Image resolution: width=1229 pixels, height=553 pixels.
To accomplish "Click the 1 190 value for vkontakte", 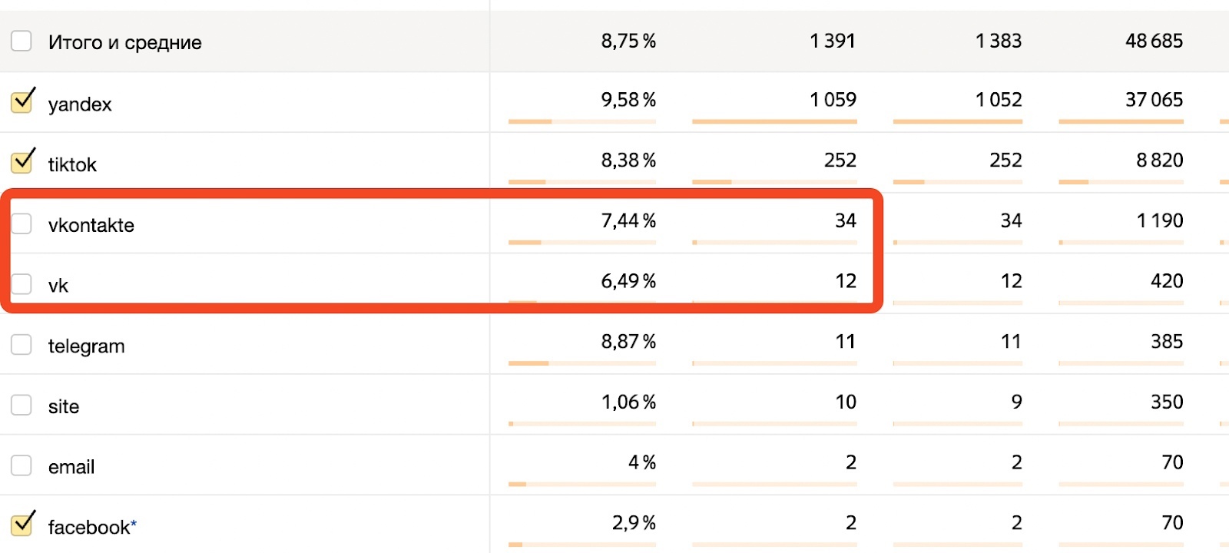I will click(x=1159, y=220).
